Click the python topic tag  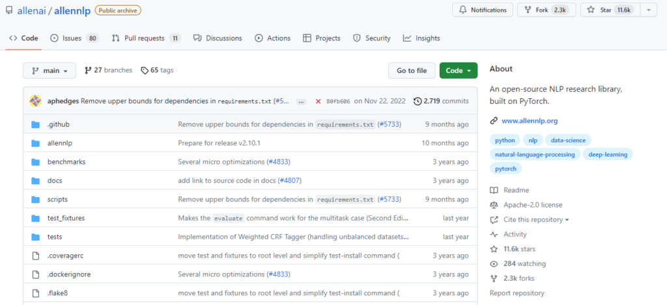505,140
